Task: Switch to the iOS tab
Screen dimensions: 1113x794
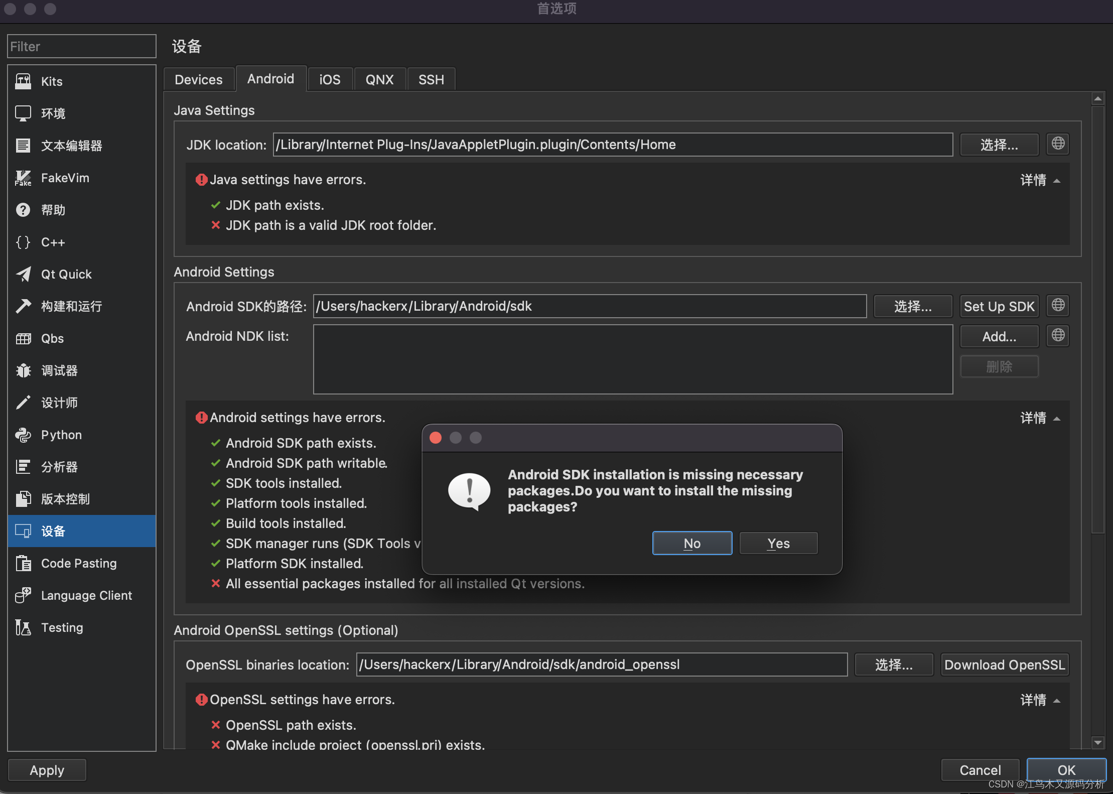Action: (330, 80)
